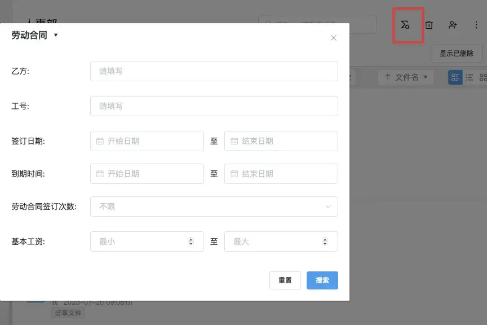Screen dimensions: 487x325
Task: Click the 重置 reset button
Action: click(x=285, y=280)
